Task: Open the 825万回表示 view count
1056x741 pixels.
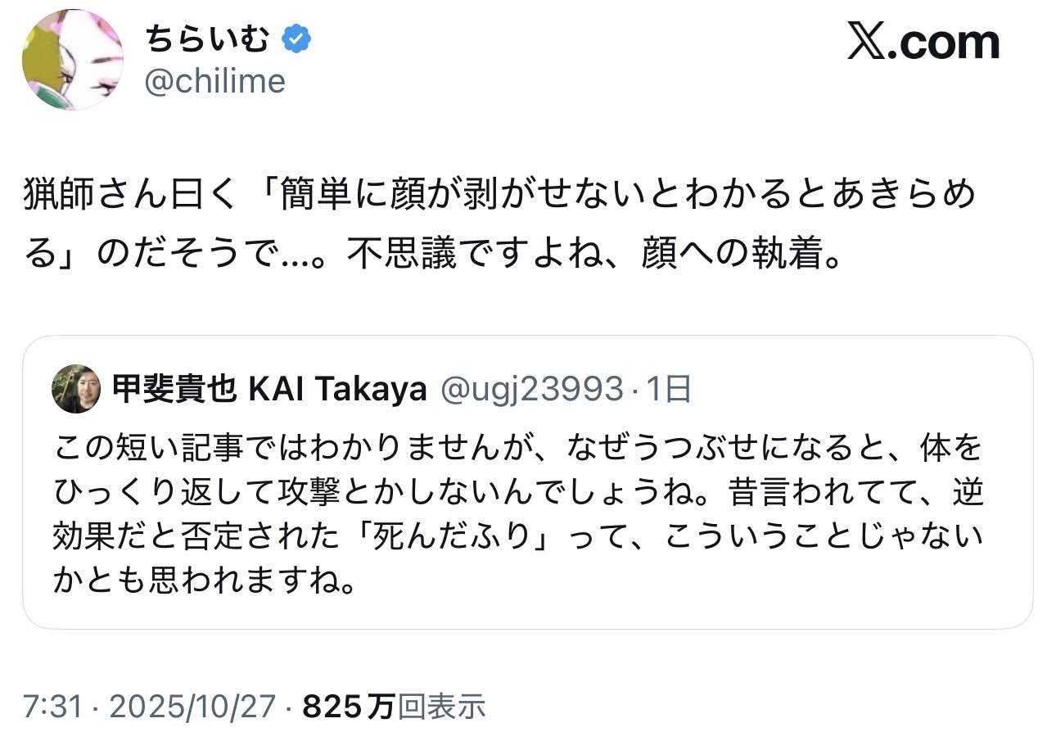Action: click(393, 706)
